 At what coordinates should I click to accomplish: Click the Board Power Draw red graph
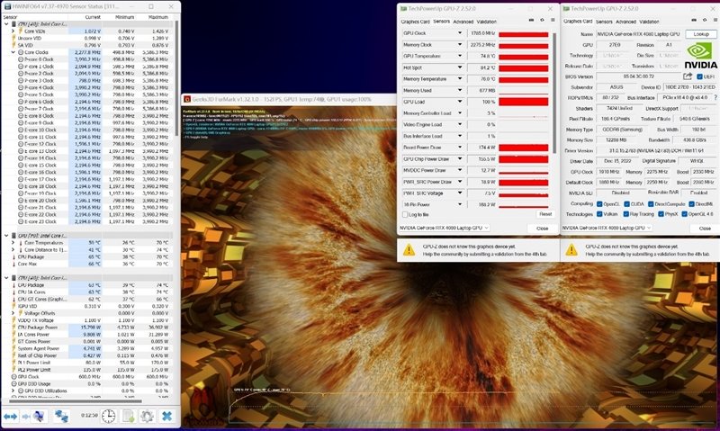pyautogui.click(x=524, y=148)
